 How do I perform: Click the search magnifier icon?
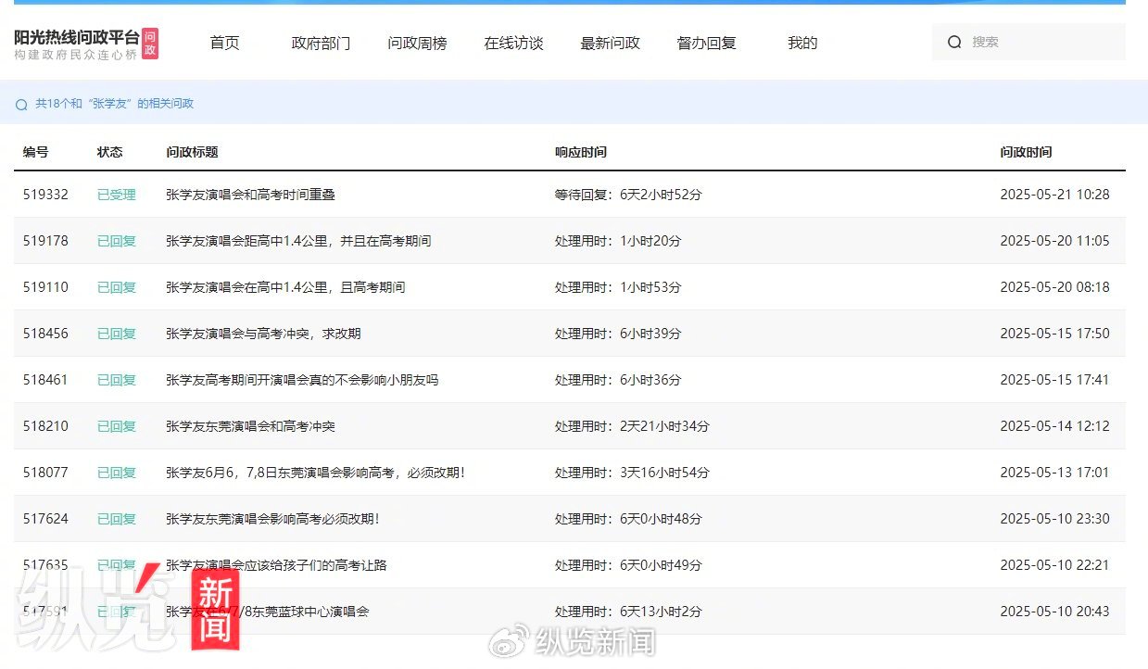954,43
